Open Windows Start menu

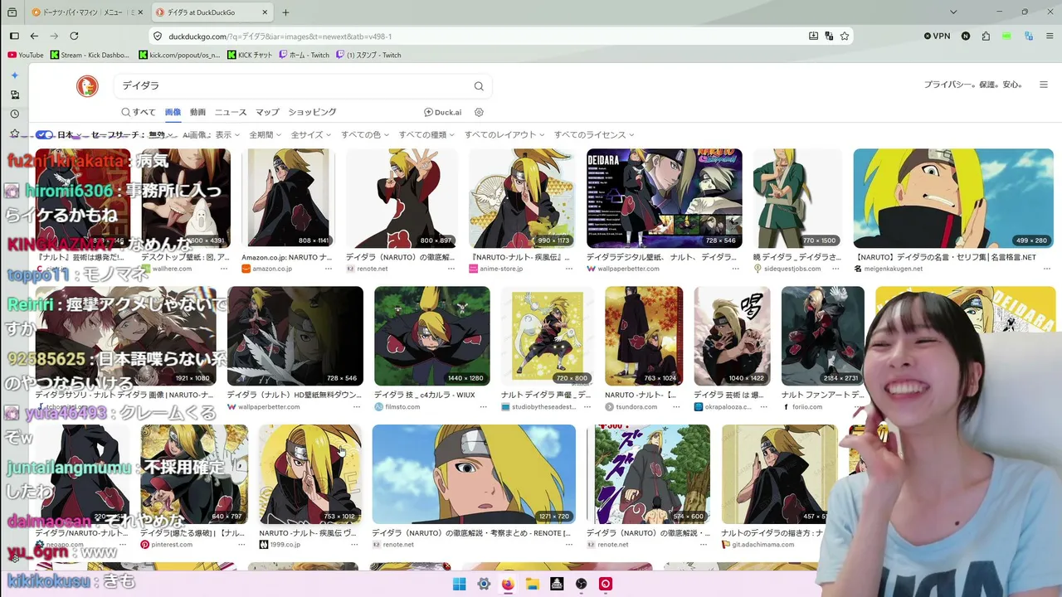tap(459, 584)
